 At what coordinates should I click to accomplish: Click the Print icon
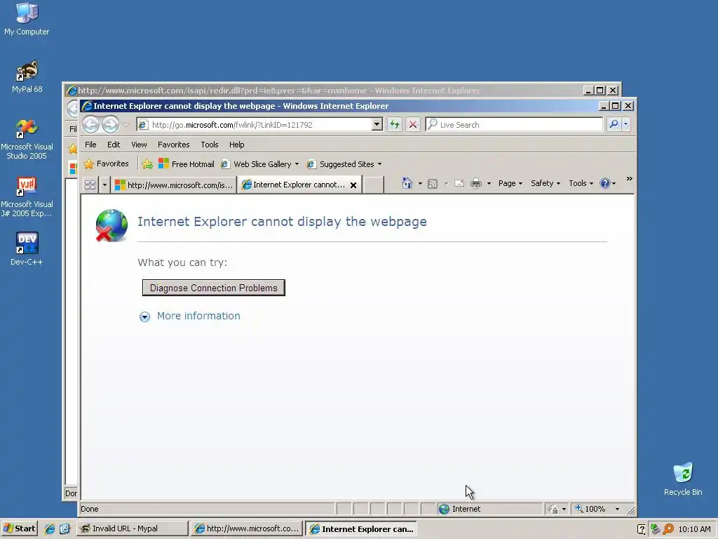tap(476, 183)
